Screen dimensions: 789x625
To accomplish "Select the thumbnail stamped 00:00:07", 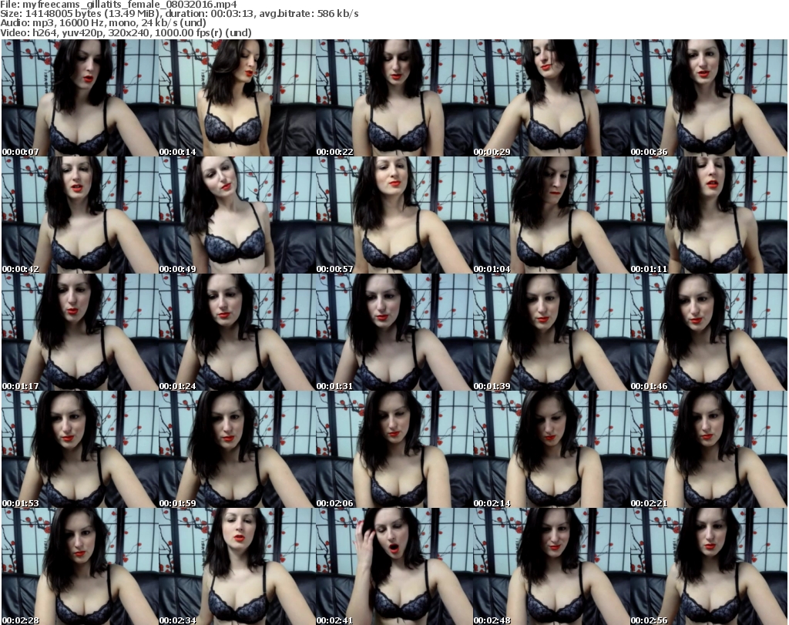I will point(80,98).
